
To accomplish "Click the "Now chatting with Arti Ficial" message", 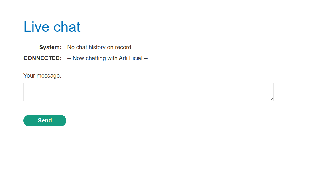I will (x=107, y=58).
